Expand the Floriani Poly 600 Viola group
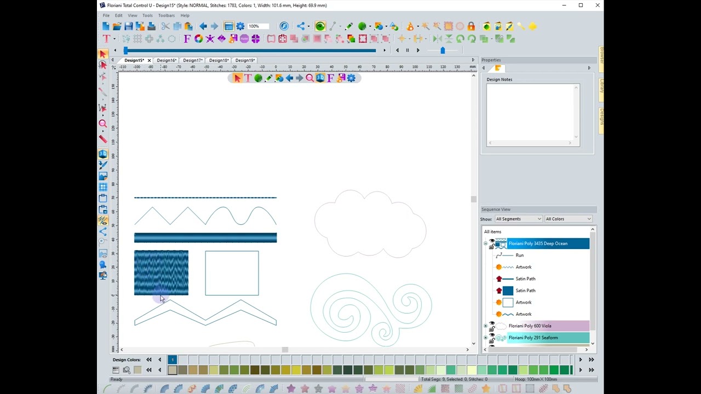The width and height of the screenshot is (701, 394). pos(485,326)
